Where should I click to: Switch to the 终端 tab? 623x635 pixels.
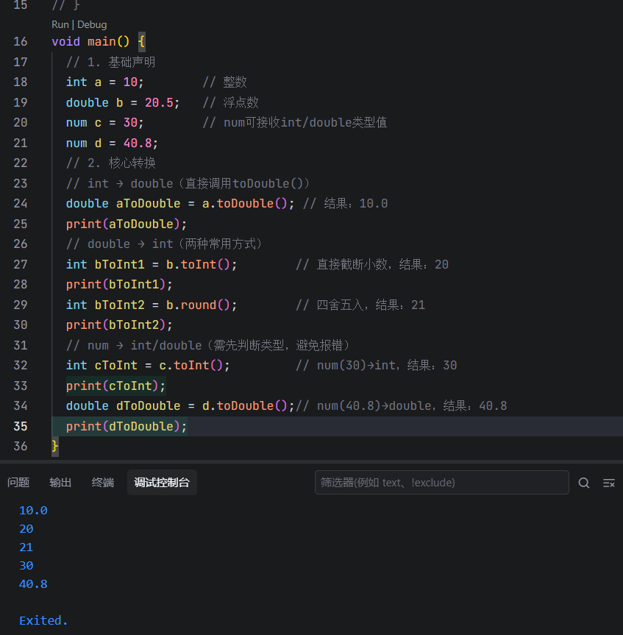[x=103, y=483]
